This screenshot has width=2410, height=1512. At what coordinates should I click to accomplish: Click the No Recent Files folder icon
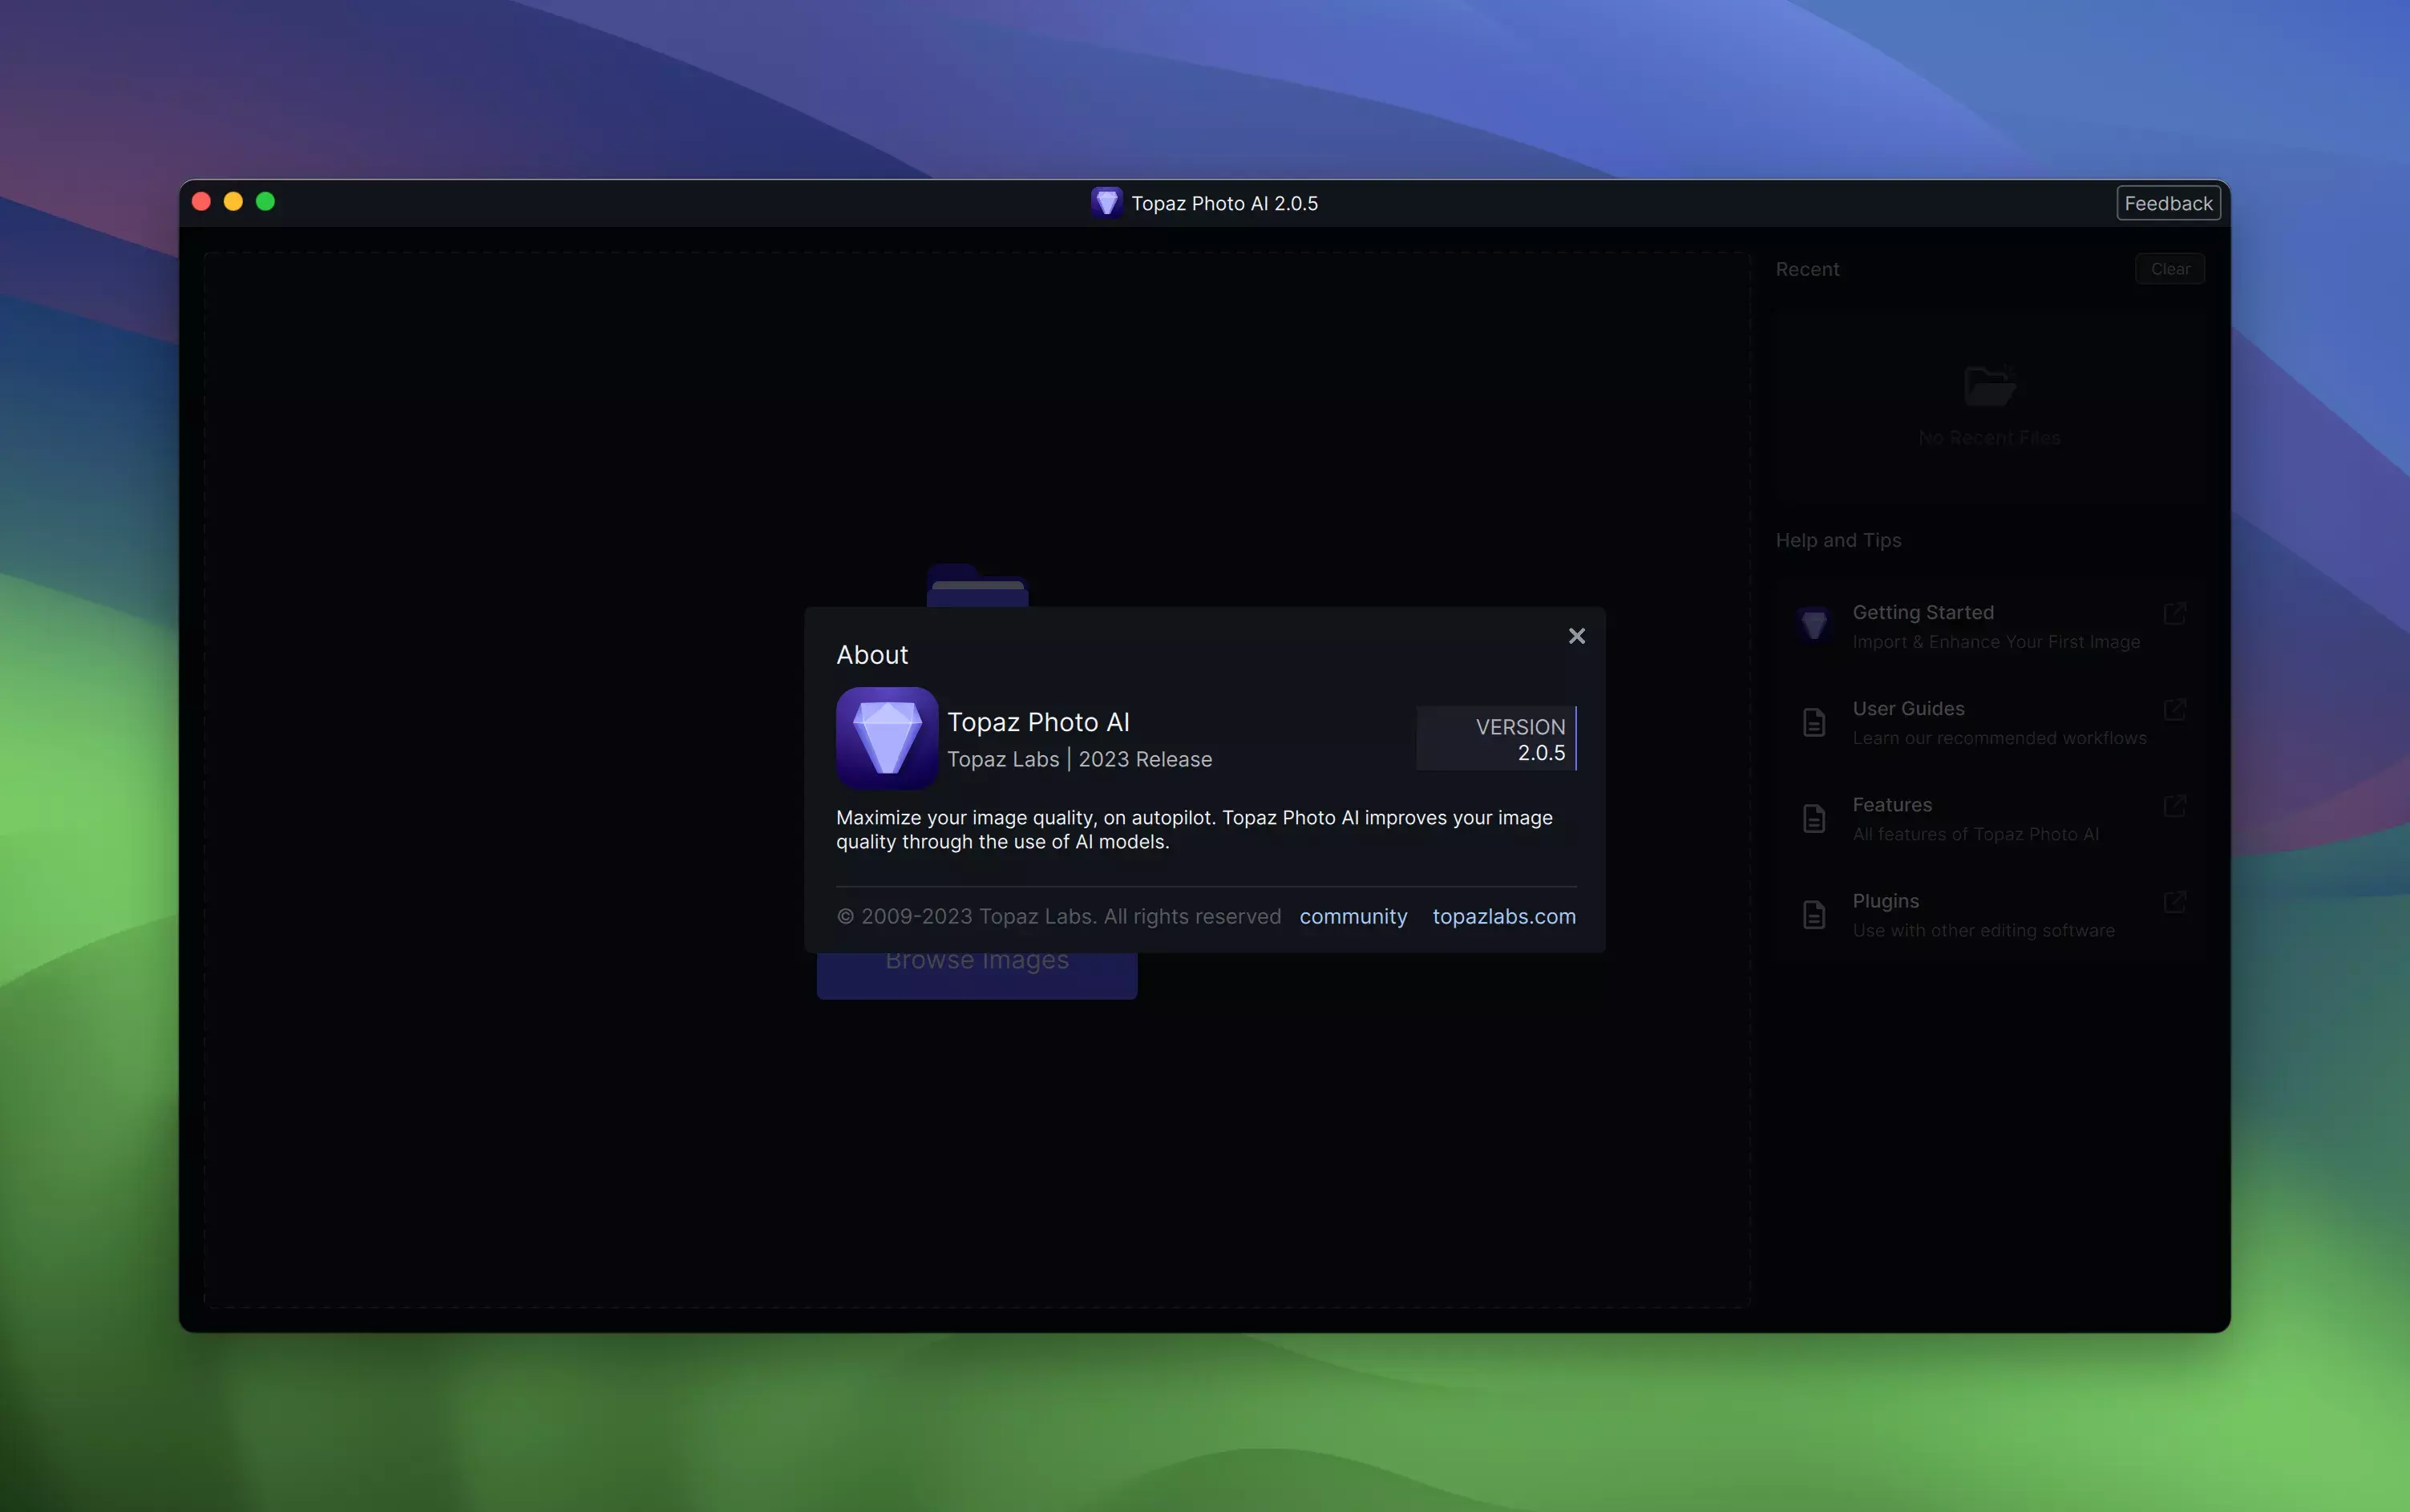coord(1988,386)
